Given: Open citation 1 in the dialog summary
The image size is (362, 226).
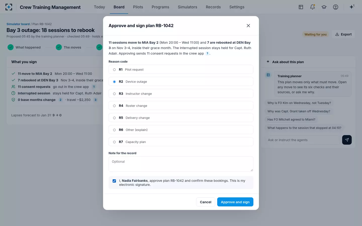Looking at the screenshot, I should click(x=207, y=53).
